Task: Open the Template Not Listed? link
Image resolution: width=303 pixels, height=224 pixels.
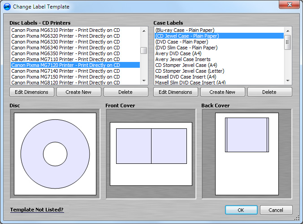Action: pos(37,210)
